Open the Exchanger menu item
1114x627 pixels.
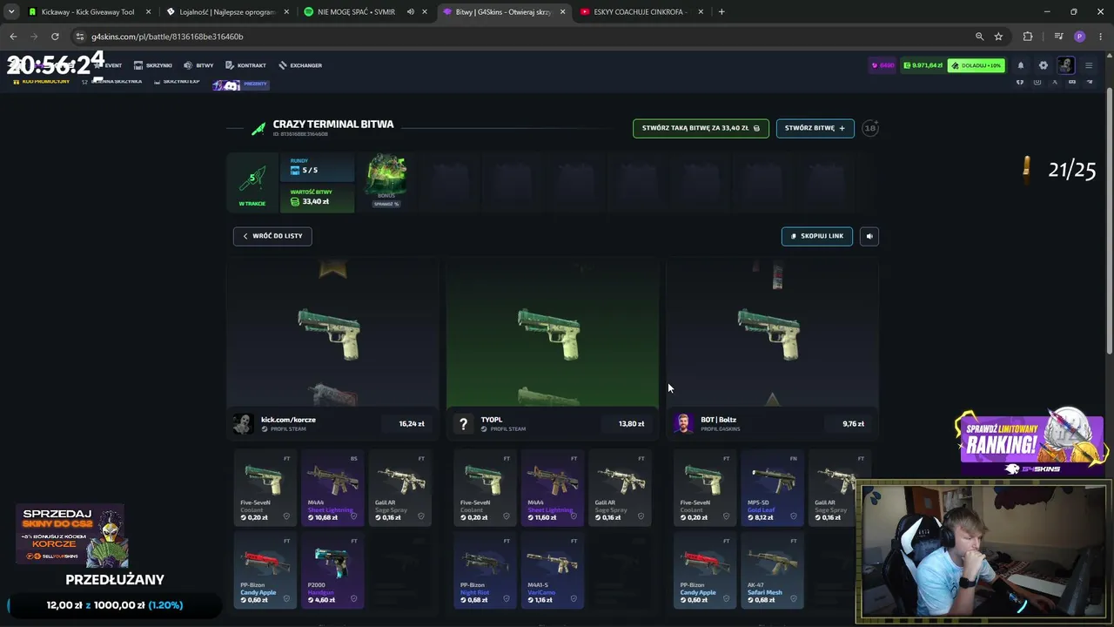tap(300, 65)
